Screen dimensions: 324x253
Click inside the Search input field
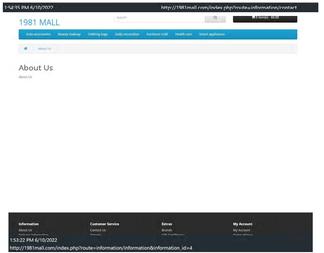(159, 18)
